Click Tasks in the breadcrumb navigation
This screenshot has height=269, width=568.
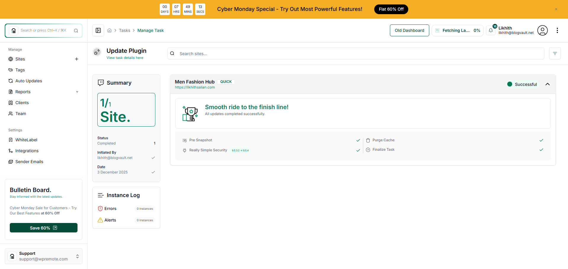125,30
